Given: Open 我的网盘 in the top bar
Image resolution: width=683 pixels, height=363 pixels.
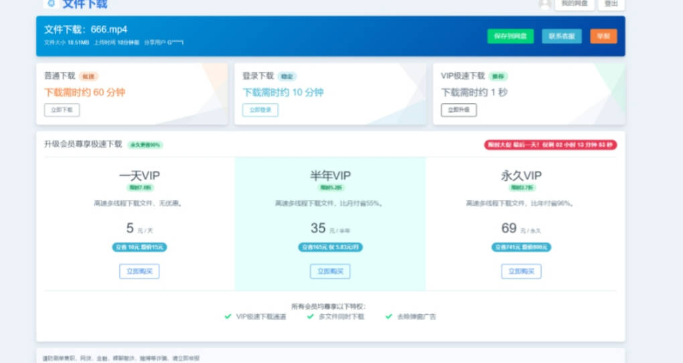Looking at the screenshot, I should (x=574, y=4).
